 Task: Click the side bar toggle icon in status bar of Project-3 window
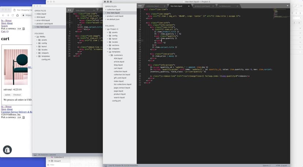click(x=106, y=166)
